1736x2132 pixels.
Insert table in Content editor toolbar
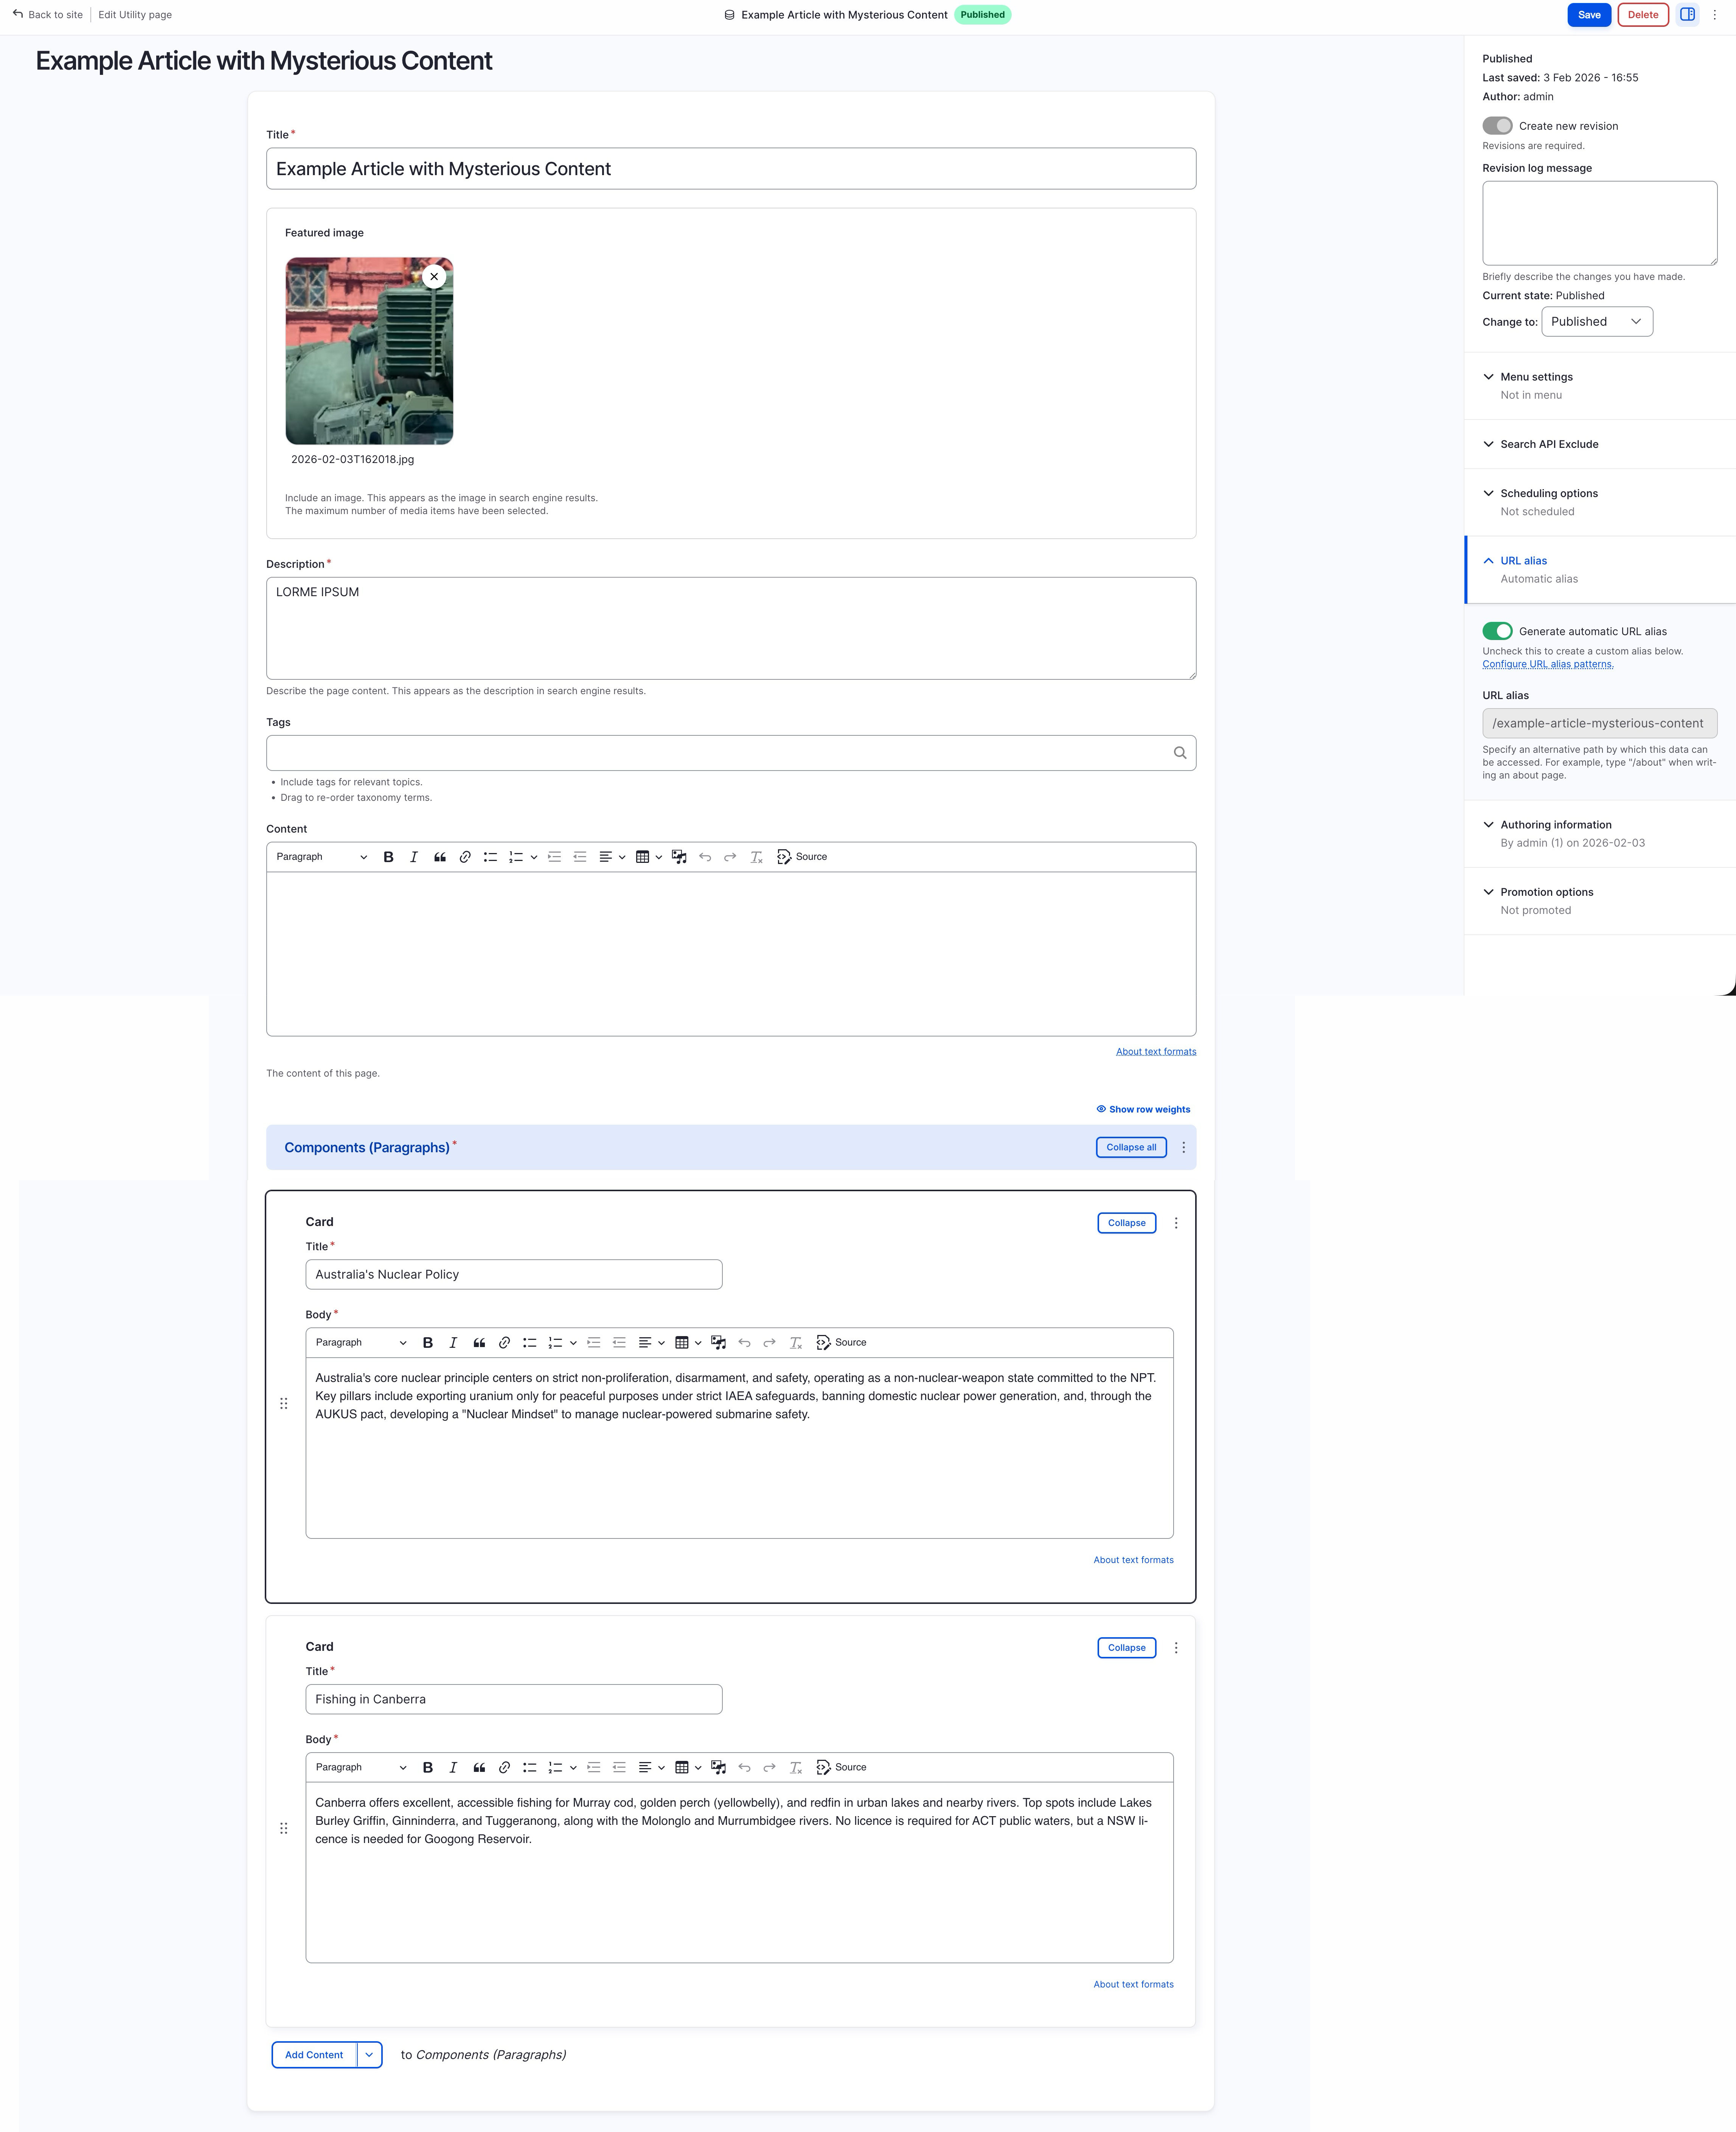pos(643,857)
